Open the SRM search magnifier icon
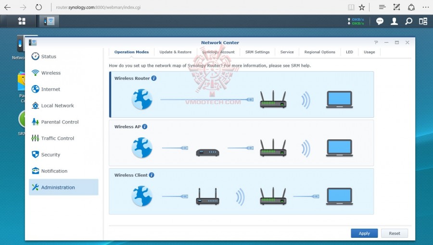 (408, 21)
